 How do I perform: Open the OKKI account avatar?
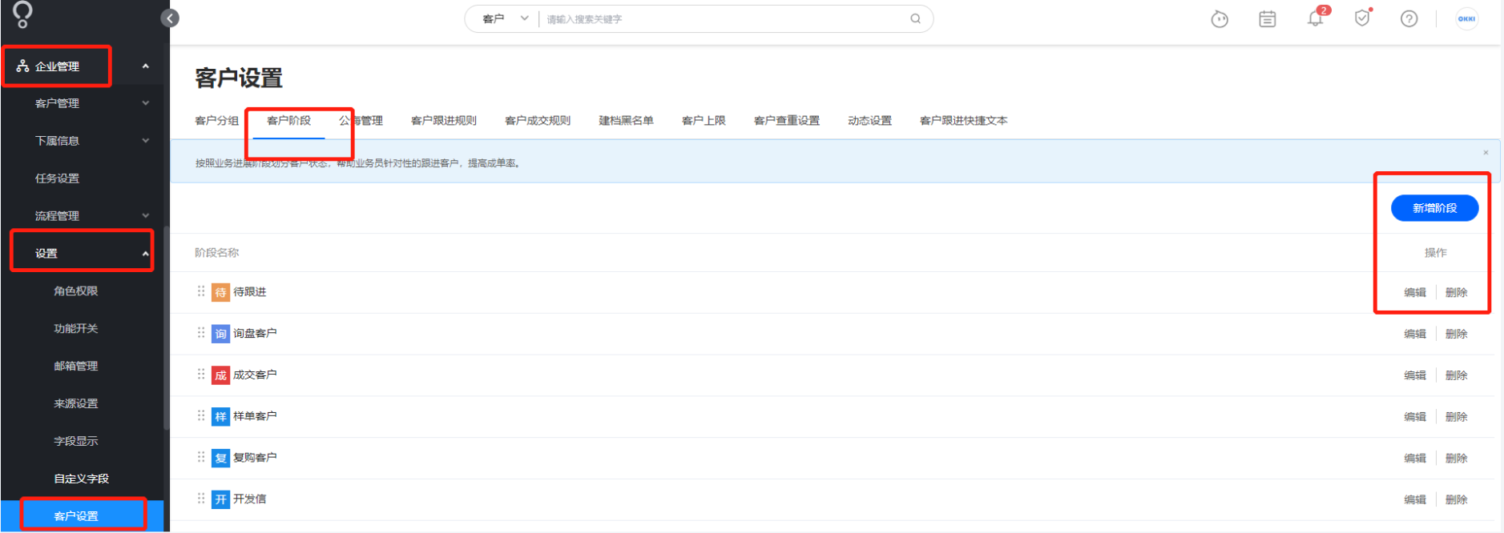point(1466,18)
